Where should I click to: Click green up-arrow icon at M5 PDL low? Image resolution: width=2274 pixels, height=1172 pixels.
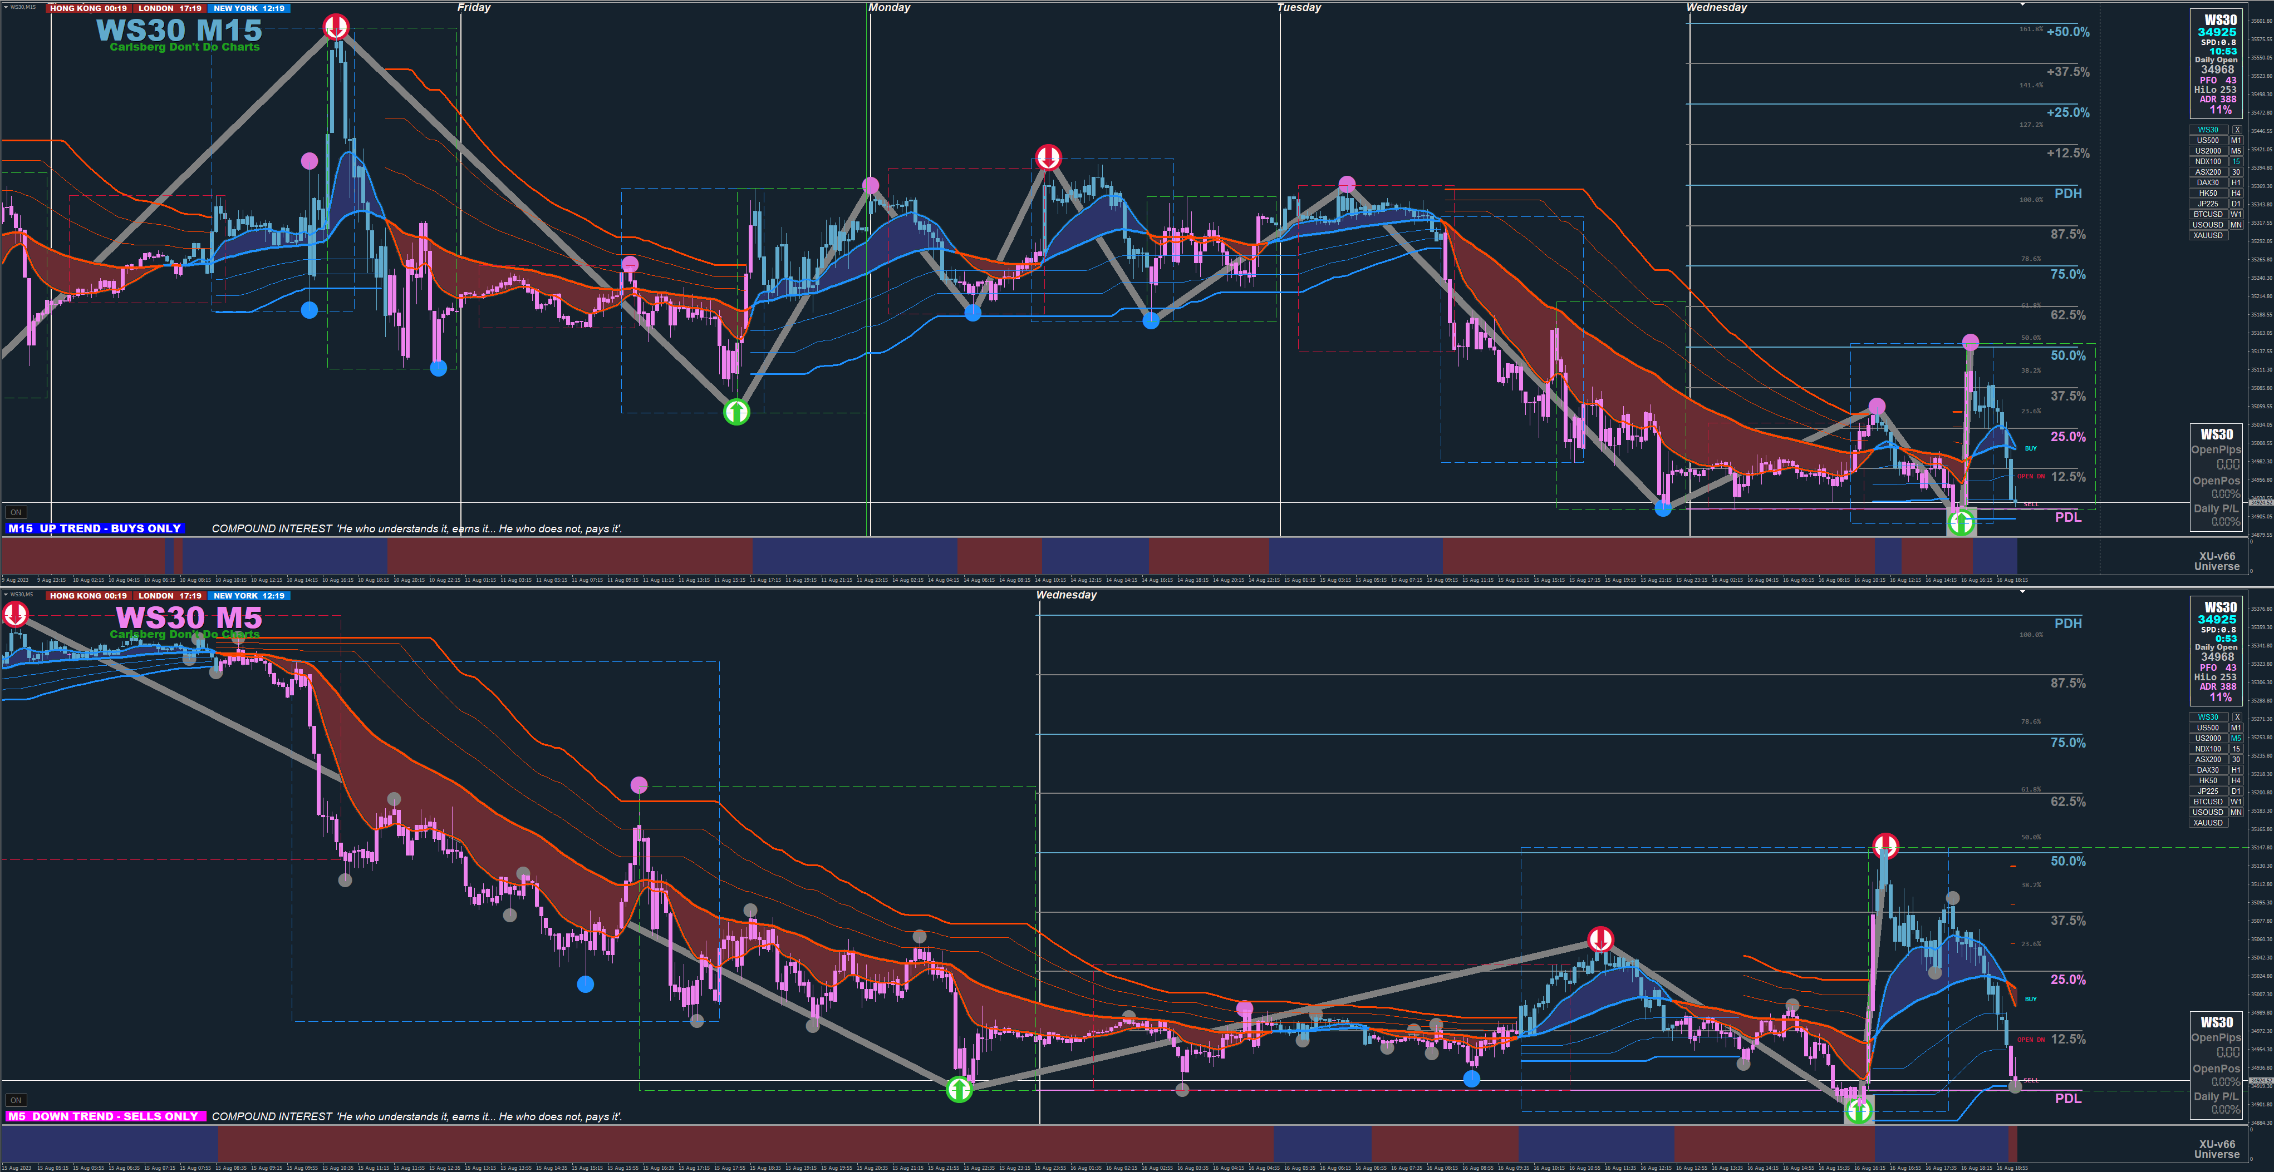pyautogui.click(x=1859, y=1110)
